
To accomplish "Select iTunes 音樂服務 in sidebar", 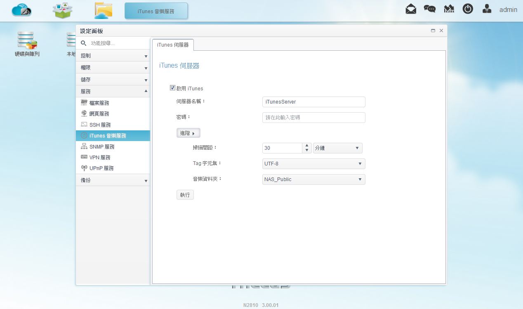I will tap(113, 135).
